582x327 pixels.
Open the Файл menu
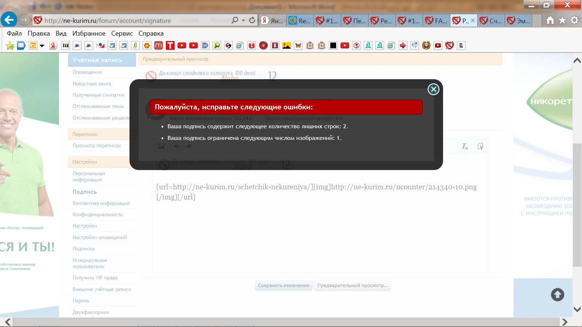tap(14, 33)
